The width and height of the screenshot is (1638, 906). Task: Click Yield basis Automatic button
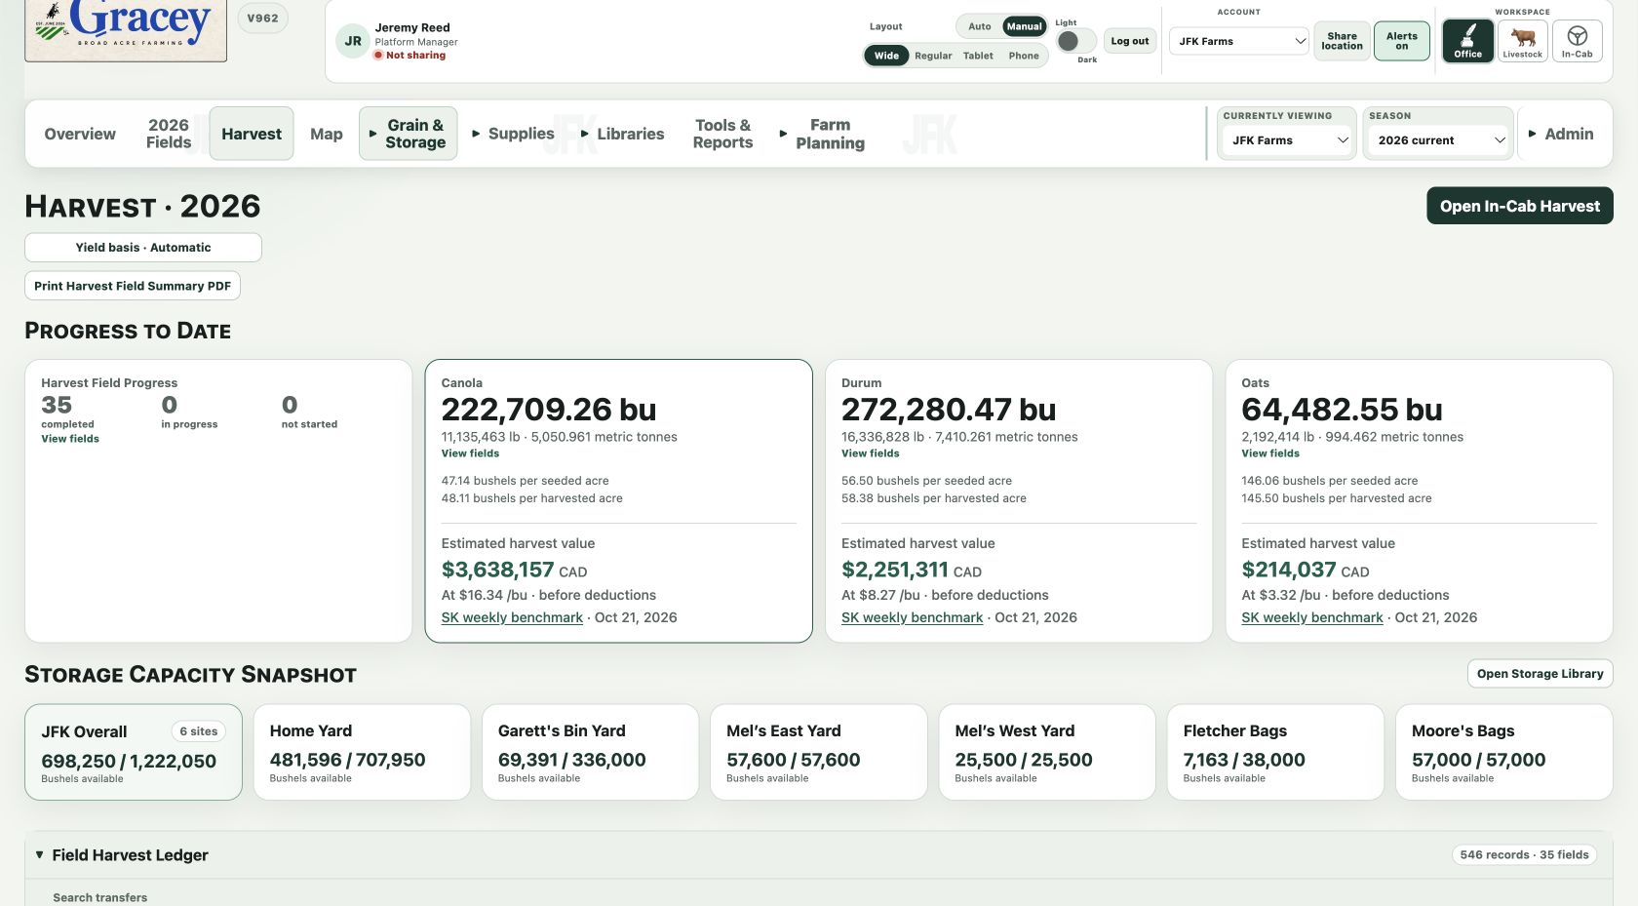click(x=143, y=248)
